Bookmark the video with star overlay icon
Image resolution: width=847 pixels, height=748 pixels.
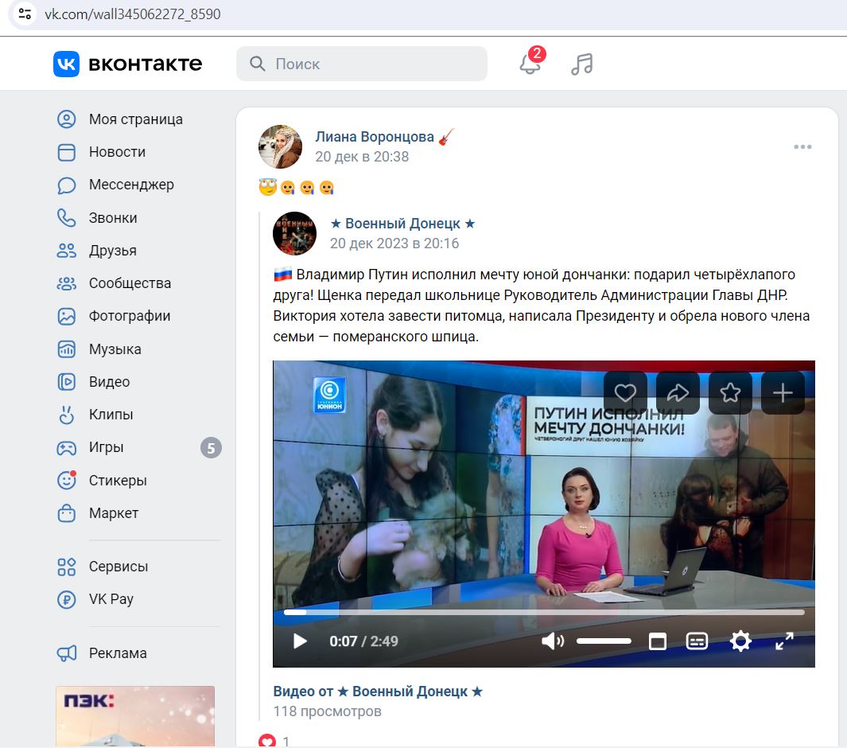point(730,393)
